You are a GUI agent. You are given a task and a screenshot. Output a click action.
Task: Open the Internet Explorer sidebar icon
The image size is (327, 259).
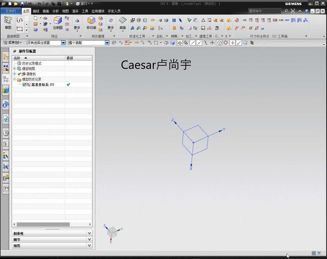[x=6, y=119]
